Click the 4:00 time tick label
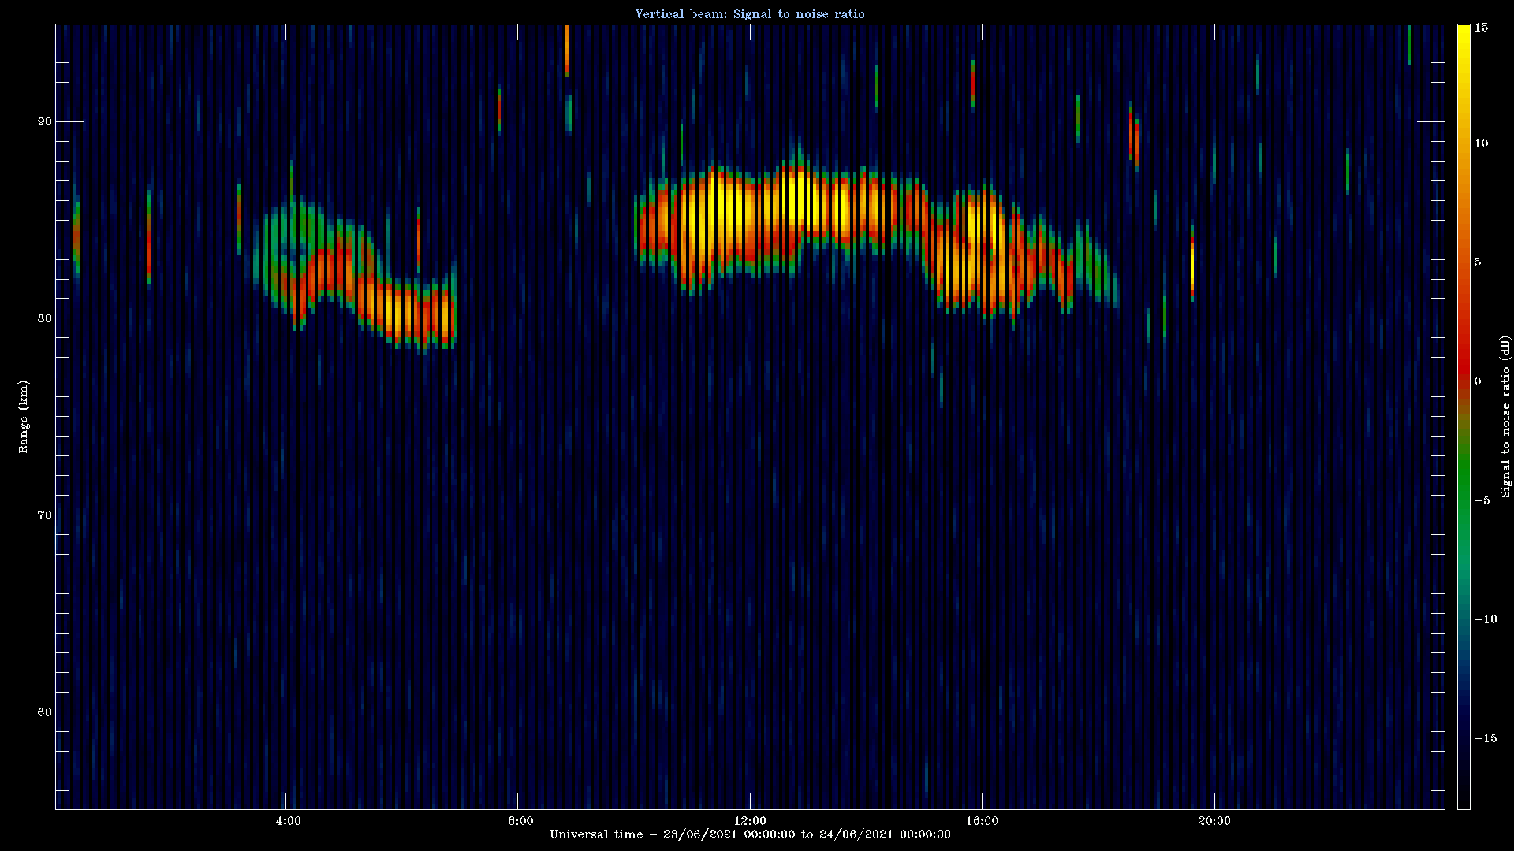Screen dimensions: 1514x851 (288, 821)
